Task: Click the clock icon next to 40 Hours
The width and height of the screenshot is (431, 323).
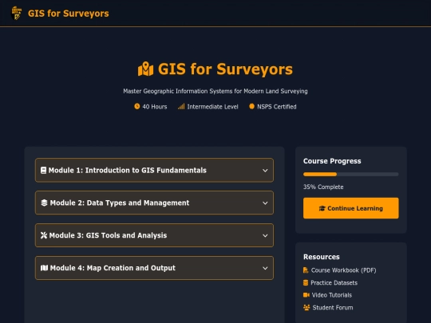Action: [137, 106]
